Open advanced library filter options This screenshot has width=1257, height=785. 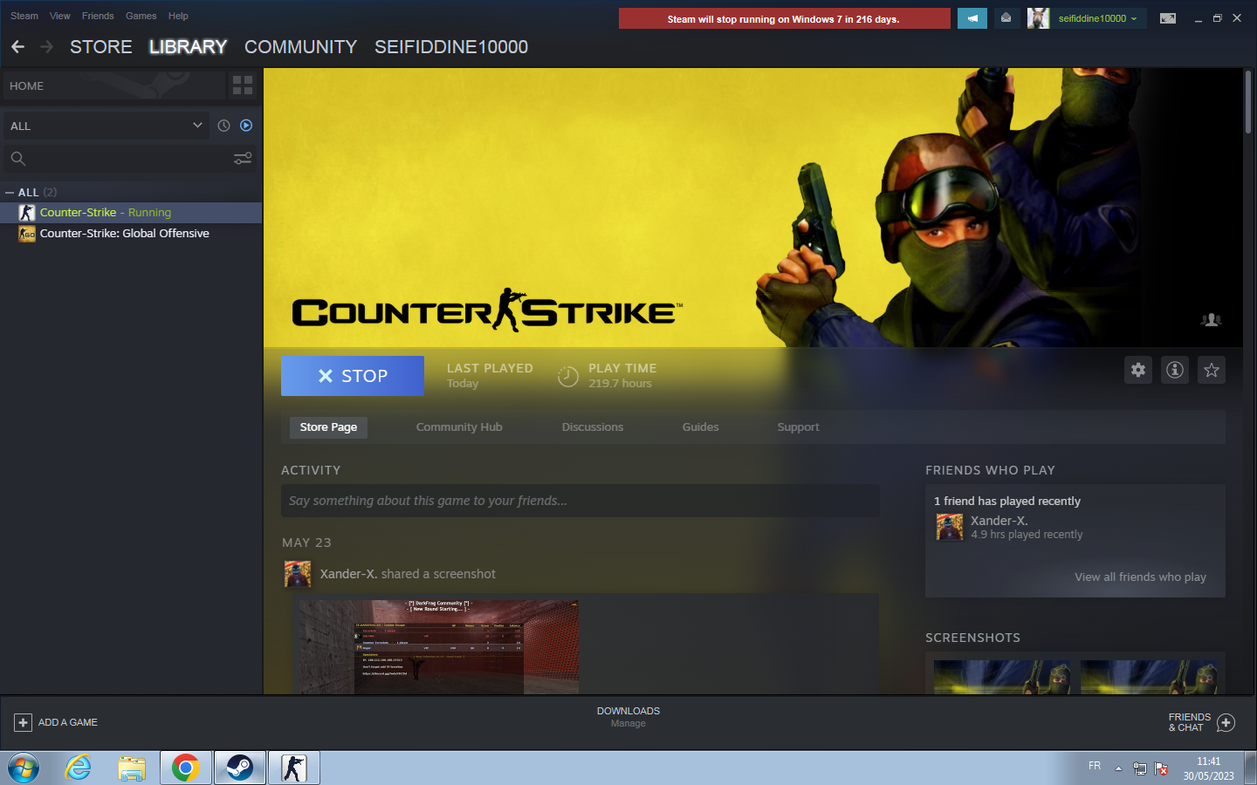(x=243, y=158)
